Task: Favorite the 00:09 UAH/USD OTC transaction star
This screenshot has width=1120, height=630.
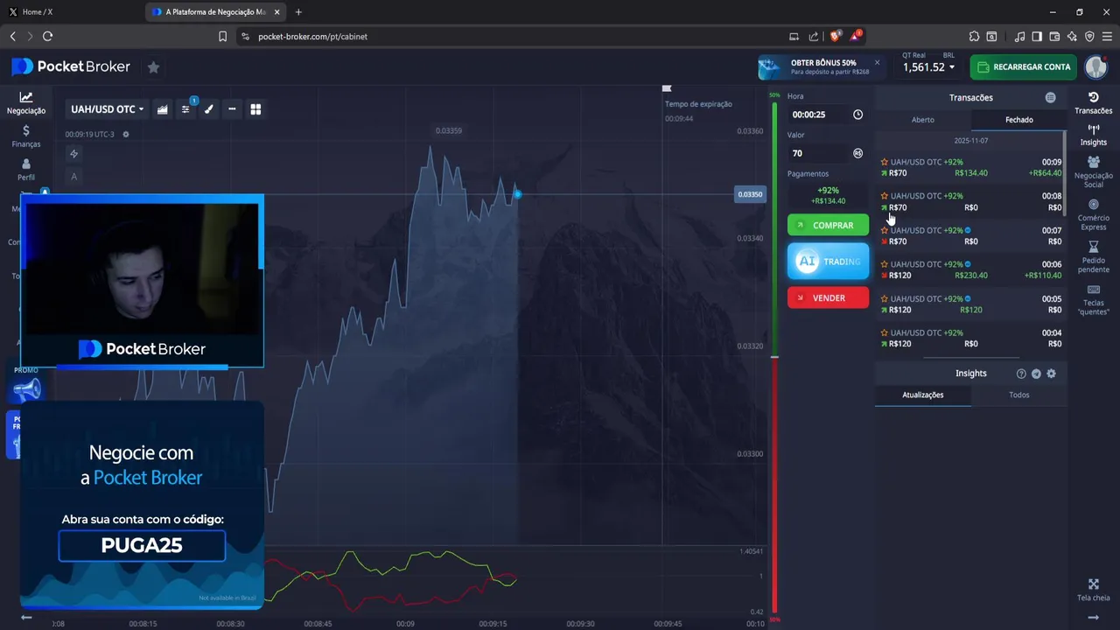Action: click(x=885, y=162)
